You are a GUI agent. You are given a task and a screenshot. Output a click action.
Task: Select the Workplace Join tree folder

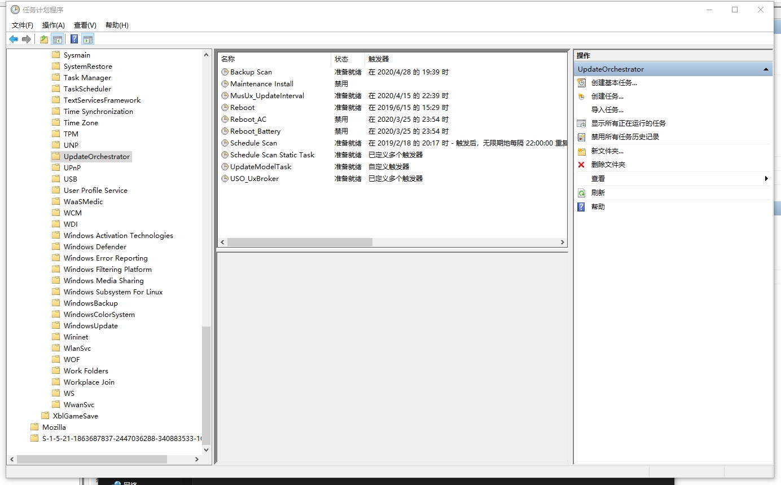pos(89,382)
